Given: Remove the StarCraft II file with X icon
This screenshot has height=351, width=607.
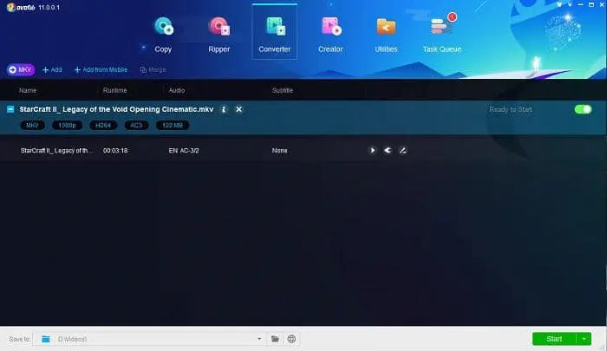Looking at the screenshot, I should click(238, 109).
